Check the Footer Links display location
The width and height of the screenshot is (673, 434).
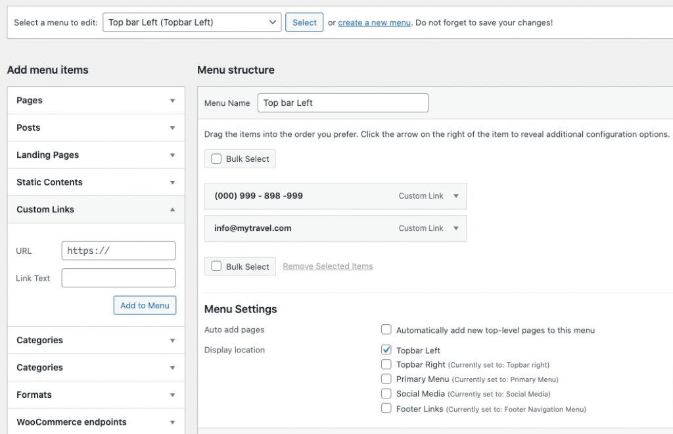pos(386,408)
